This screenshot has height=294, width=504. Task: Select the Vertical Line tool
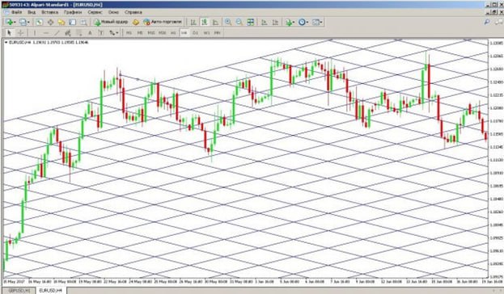pos(35,33)
